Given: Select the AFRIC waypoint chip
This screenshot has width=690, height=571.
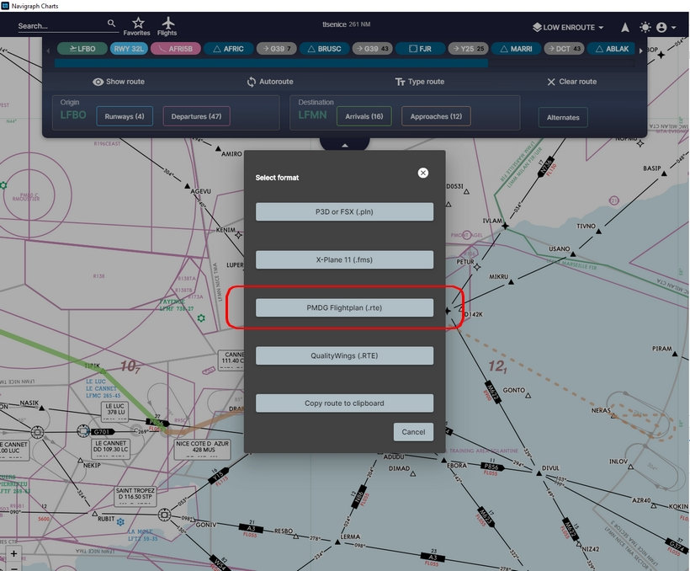Looking at the screenshot, I should pos(228,49).
